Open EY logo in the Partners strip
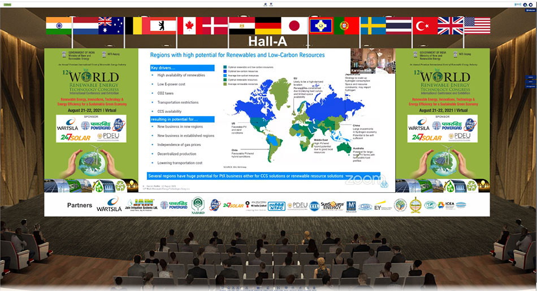 click(x=383, y=206)
